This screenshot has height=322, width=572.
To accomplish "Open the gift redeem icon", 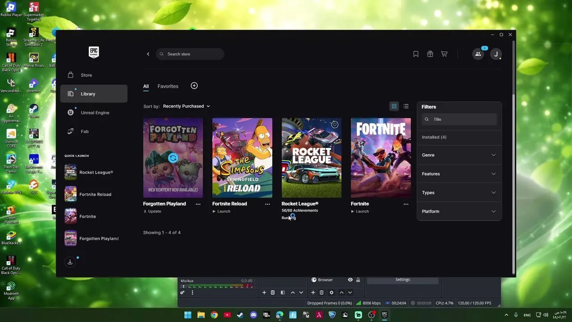I will (430, 54).
